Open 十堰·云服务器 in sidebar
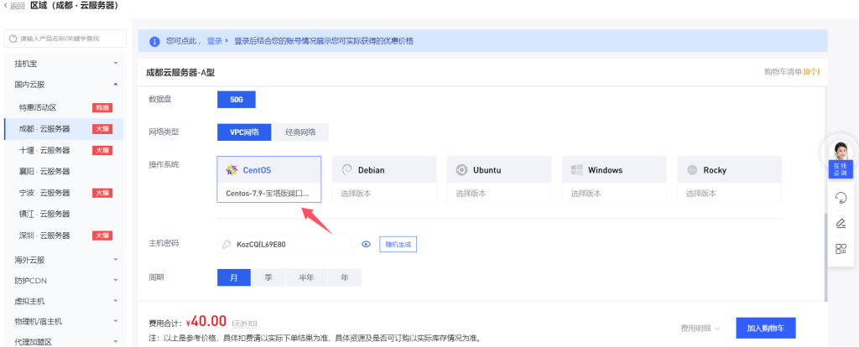The image size is (859, 347). (x=44, y=150)
